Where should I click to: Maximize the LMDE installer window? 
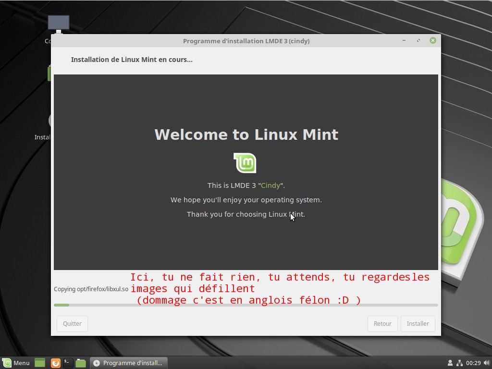coord(418,41)
